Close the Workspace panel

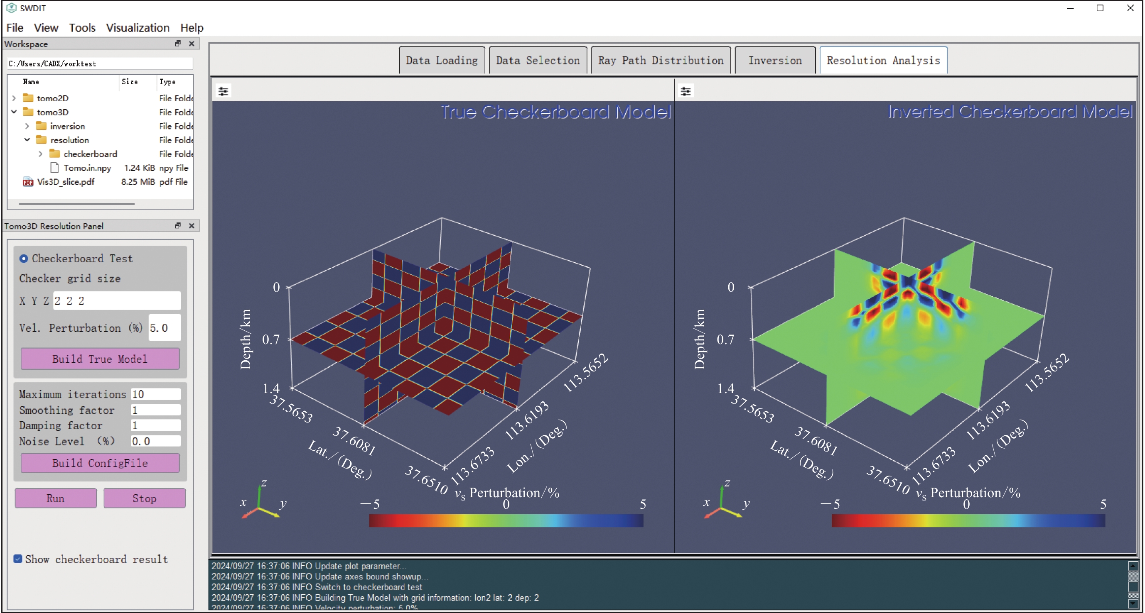coord(192,44)
